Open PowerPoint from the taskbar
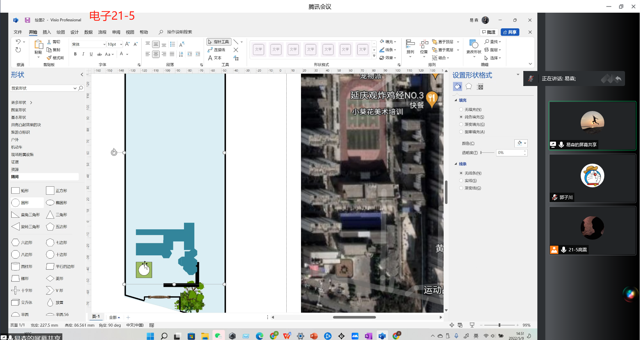Viewport: 640px width, 340px height. click(x=314, y=336)
